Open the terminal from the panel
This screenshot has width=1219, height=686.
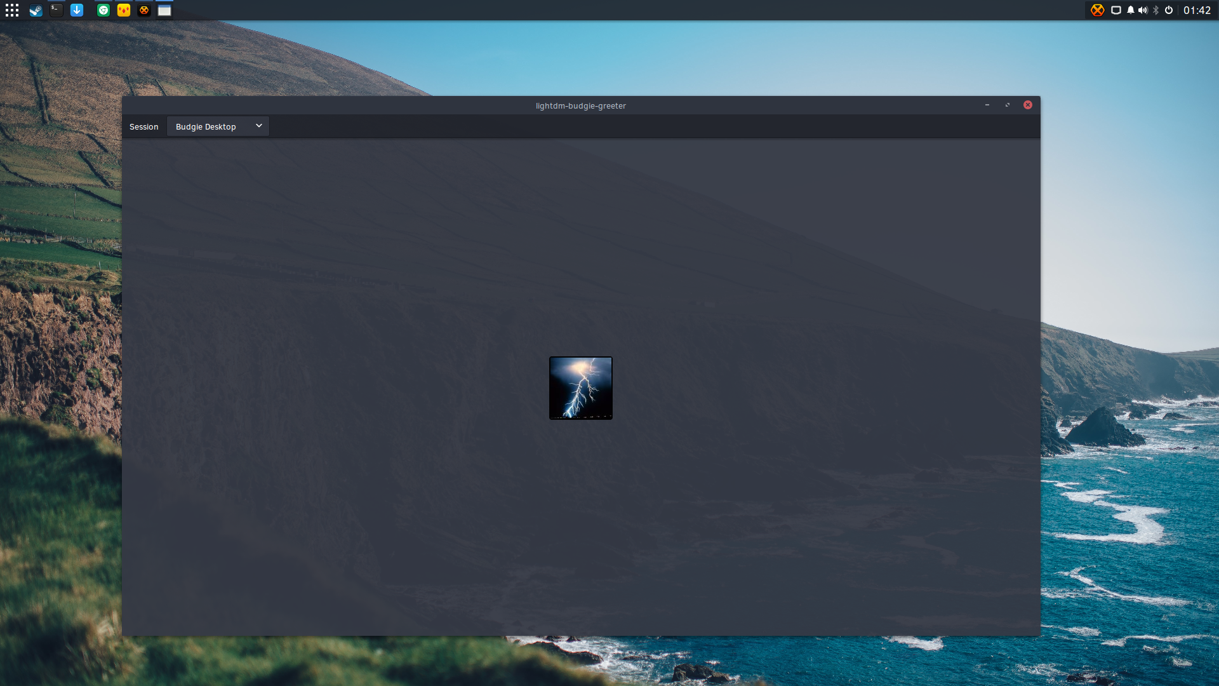(57, 10)
